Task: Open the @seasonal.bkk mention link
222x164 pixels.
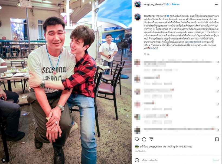Action: 193,42
